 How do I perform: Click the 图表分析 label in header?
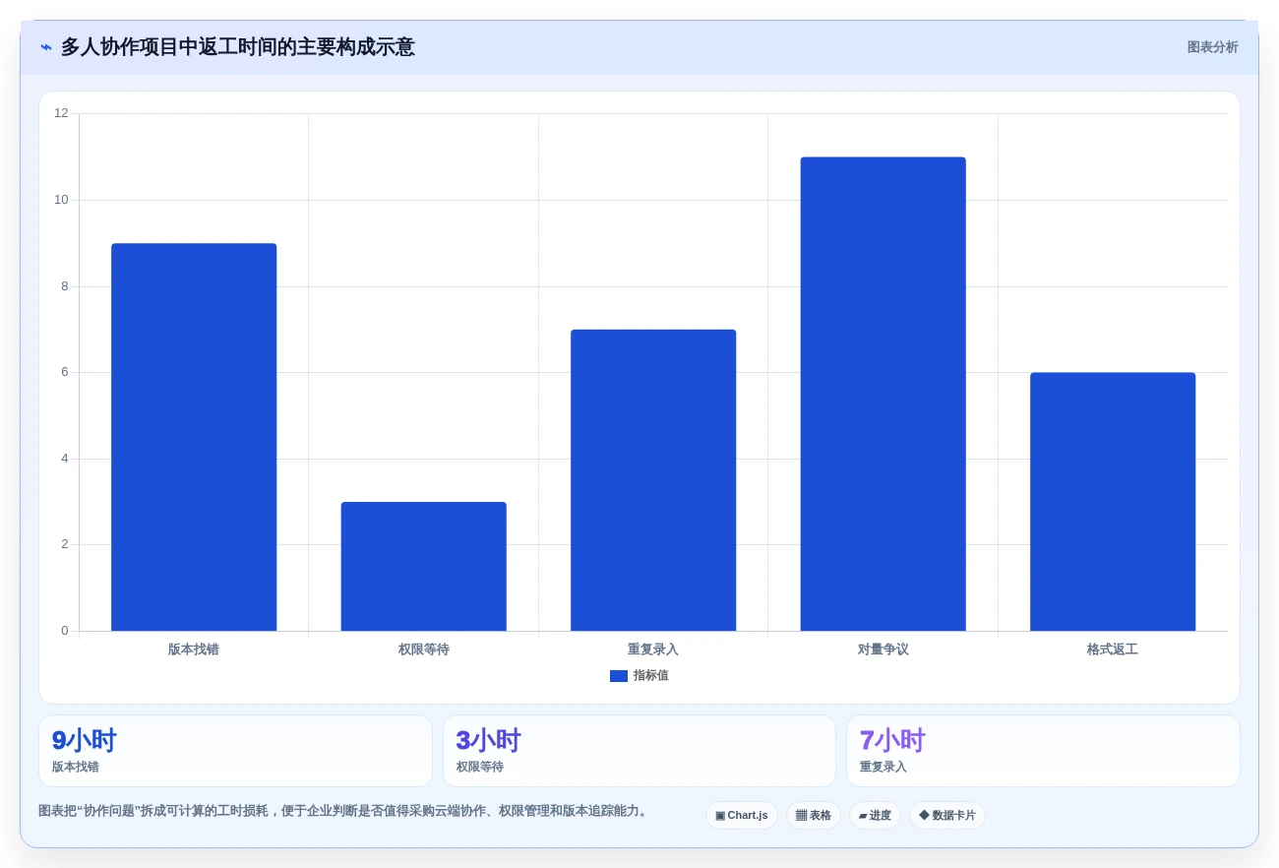point(1212,47)
